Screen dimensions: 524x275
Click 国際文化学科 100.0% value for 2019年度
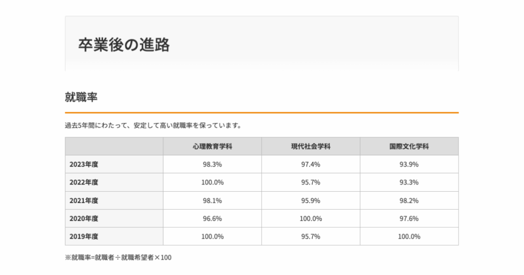(x=409, y=236)
